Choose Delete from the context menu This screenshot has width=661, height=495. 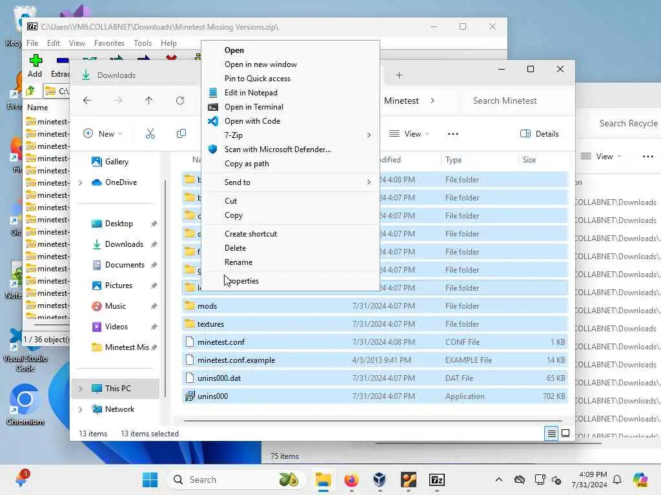click(x=235, y=248)
